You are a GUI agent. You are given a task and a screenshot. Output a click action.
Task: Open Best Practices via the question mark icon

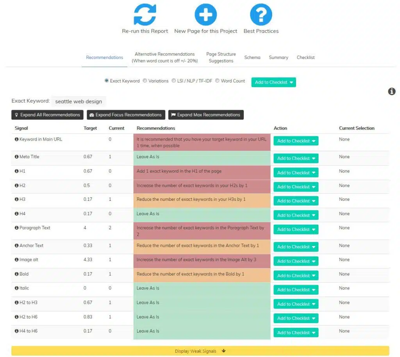[x=261, y=14]
